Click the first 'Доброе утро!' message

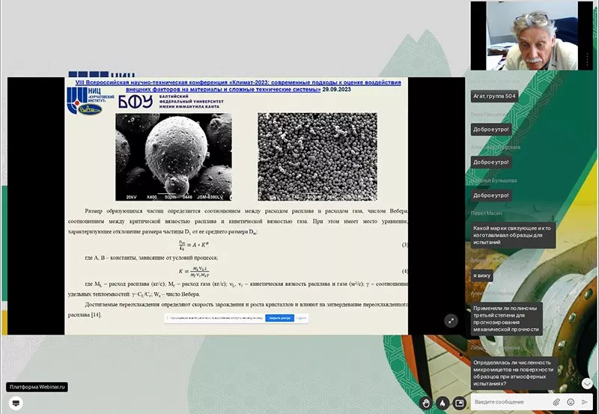[x=491, y=129]
